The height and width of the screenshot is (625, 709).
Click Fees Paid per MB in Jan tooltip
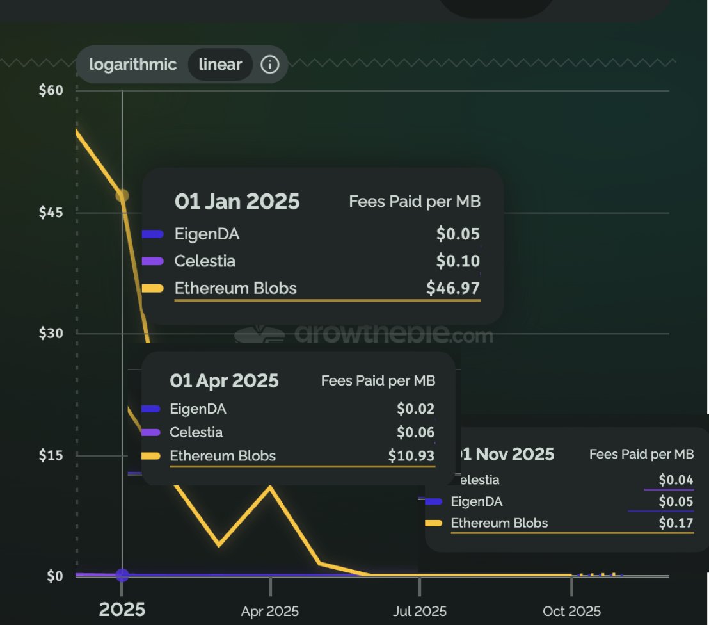coord(415,201)
